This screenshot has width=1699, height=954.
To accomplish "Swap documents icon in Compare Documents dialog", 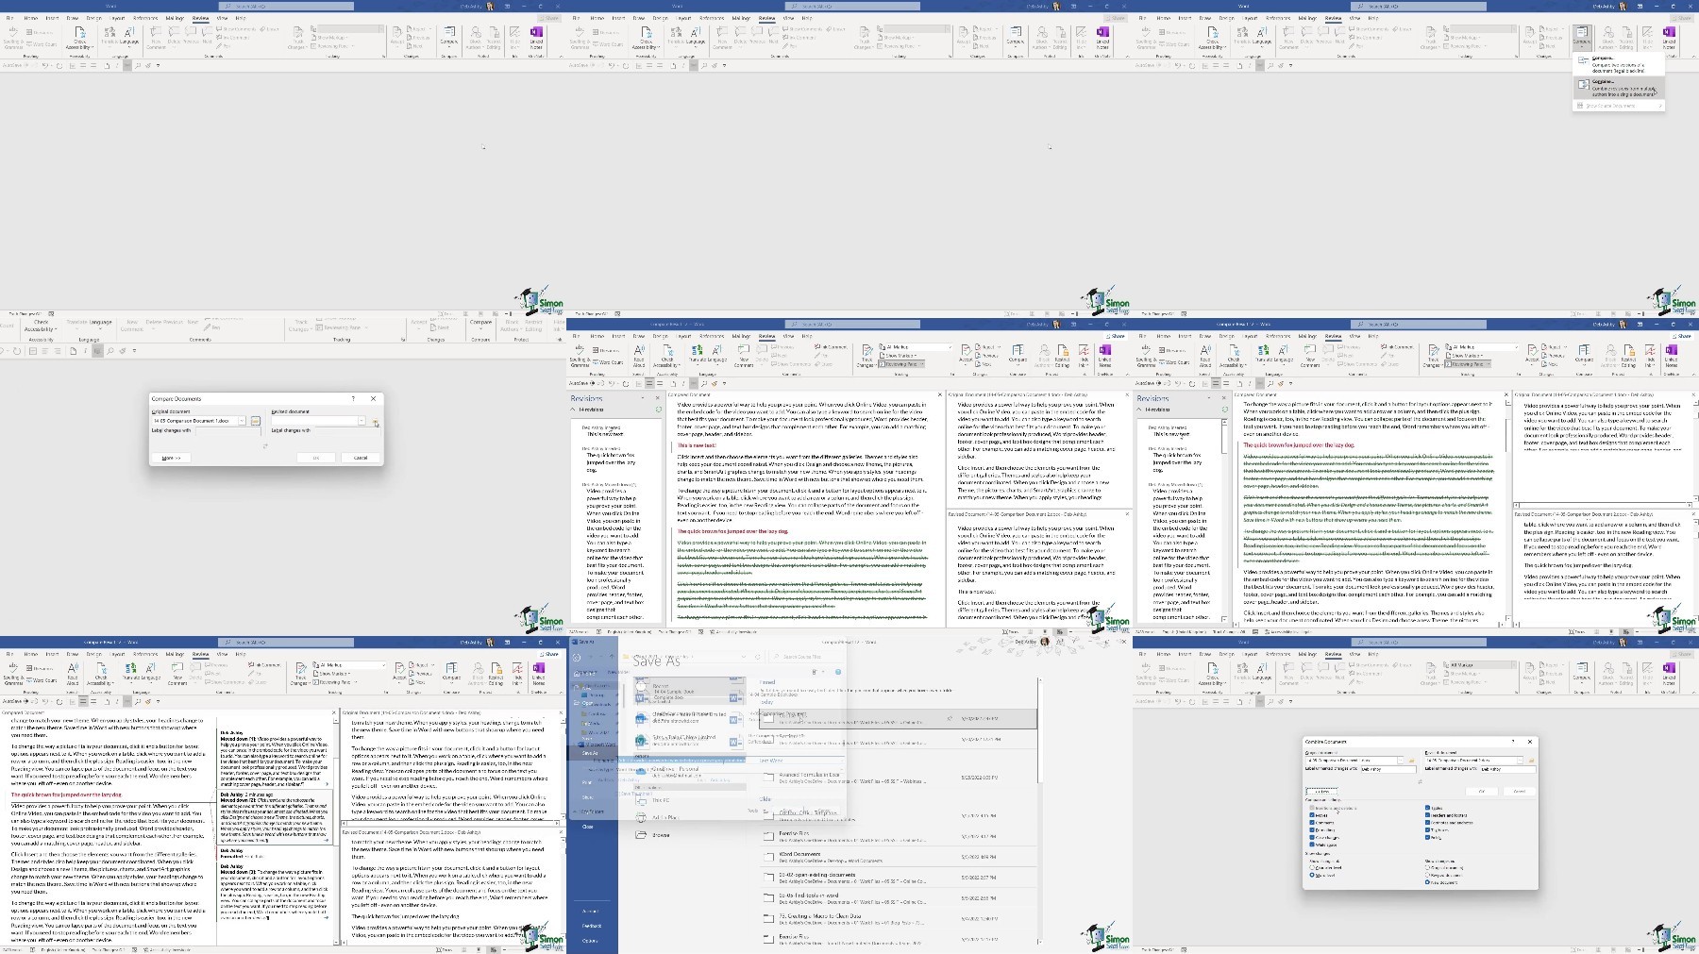I will pos(265,446).
